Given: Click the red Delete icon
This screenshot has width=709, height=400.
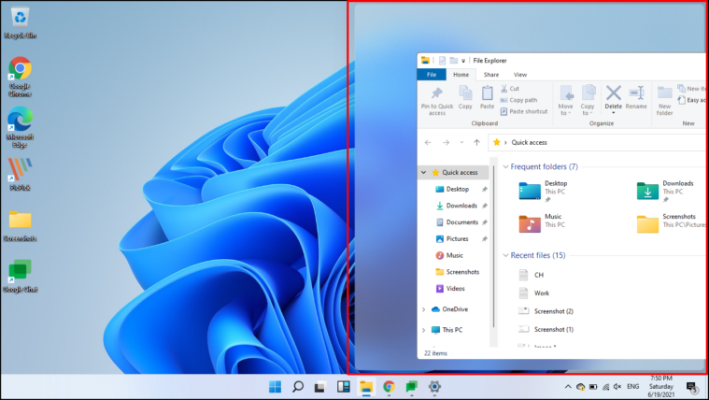Looking at the screenshot, I should (x=613, y=93).
